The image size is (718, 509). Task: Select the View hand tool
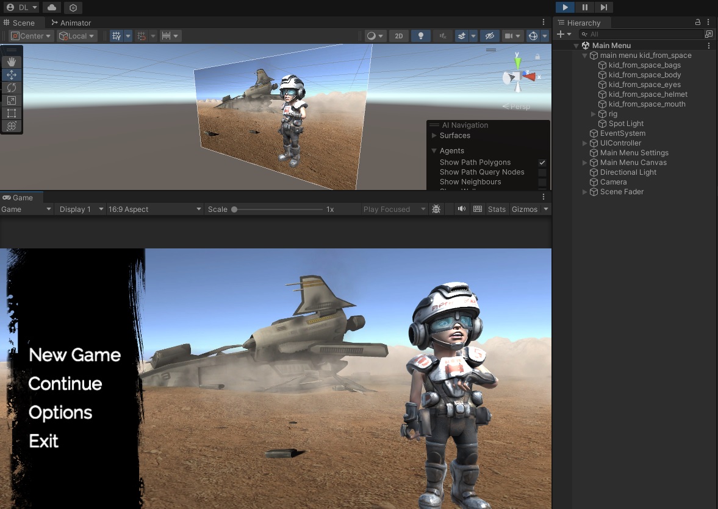[x=11, y=61]
